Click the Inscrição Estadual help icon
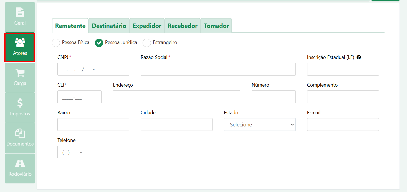407x192 pixels. [359, 57]
